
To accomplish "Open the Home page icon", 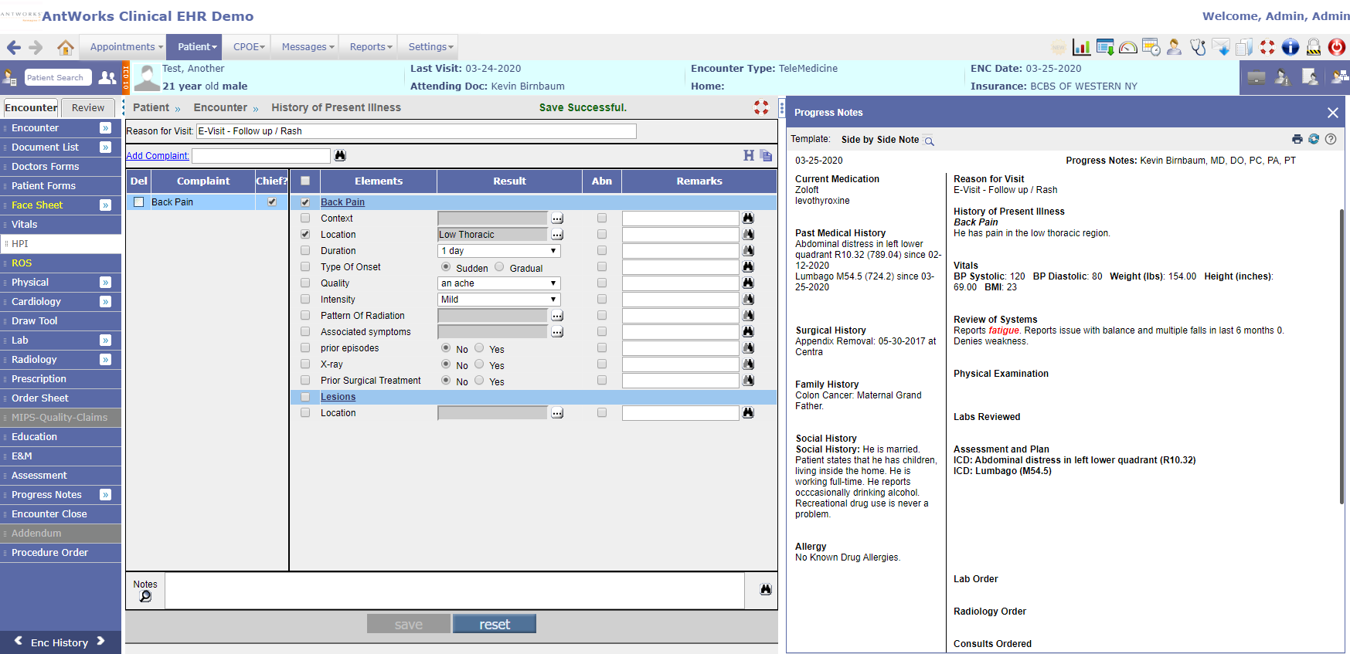I will pyautogui.click(x=66, y=47).
